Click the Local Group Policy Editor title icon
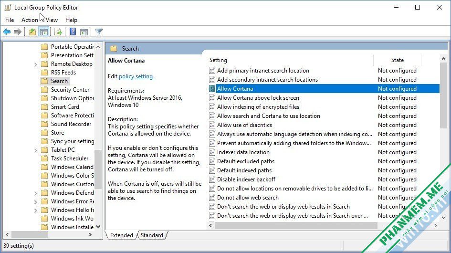Image resolution: width=451 pixels, height=253 pixels. (x=8, y=8)
